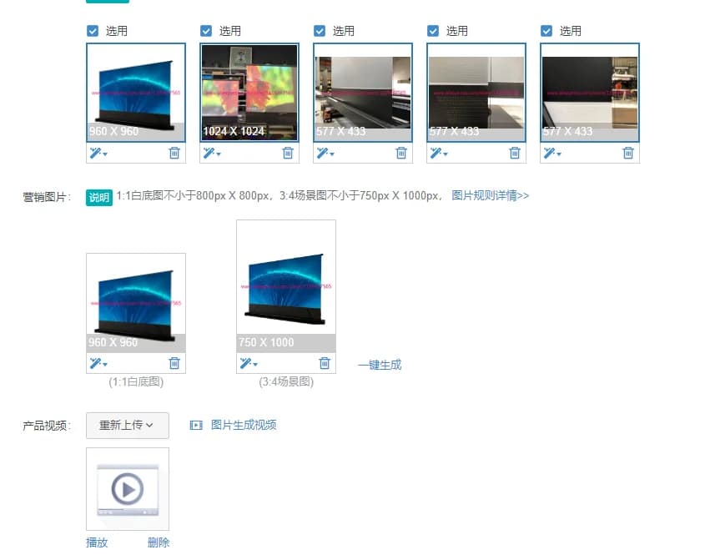Image resolution: width=705 pixels, height=555 pixels.
Task: Open edit wand menu under third product image
Action: [325, 154]
